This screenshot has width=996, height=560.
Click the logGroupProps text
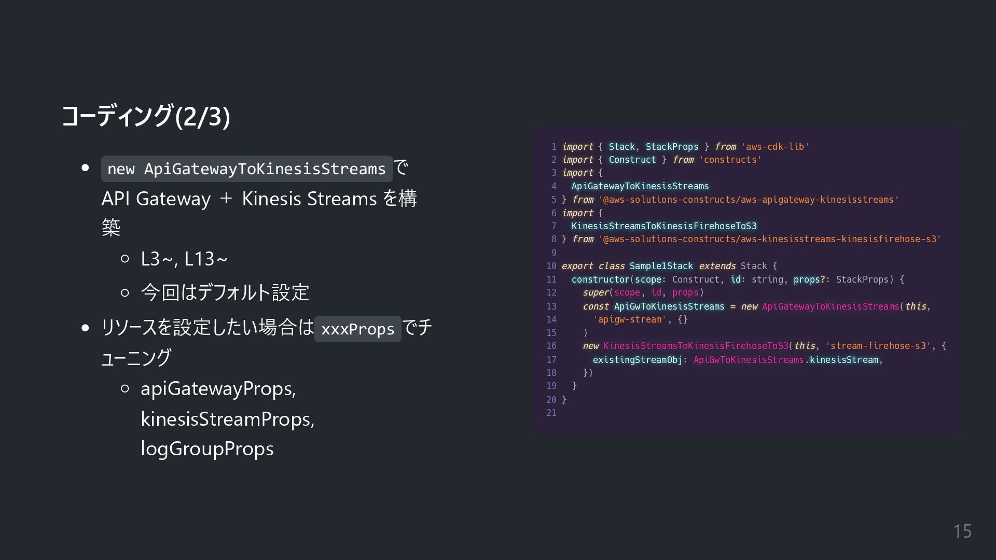tap(207, 449)
